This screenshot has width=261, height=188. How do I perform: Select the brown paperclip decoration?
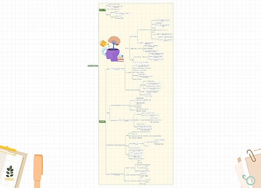point(251,156)
